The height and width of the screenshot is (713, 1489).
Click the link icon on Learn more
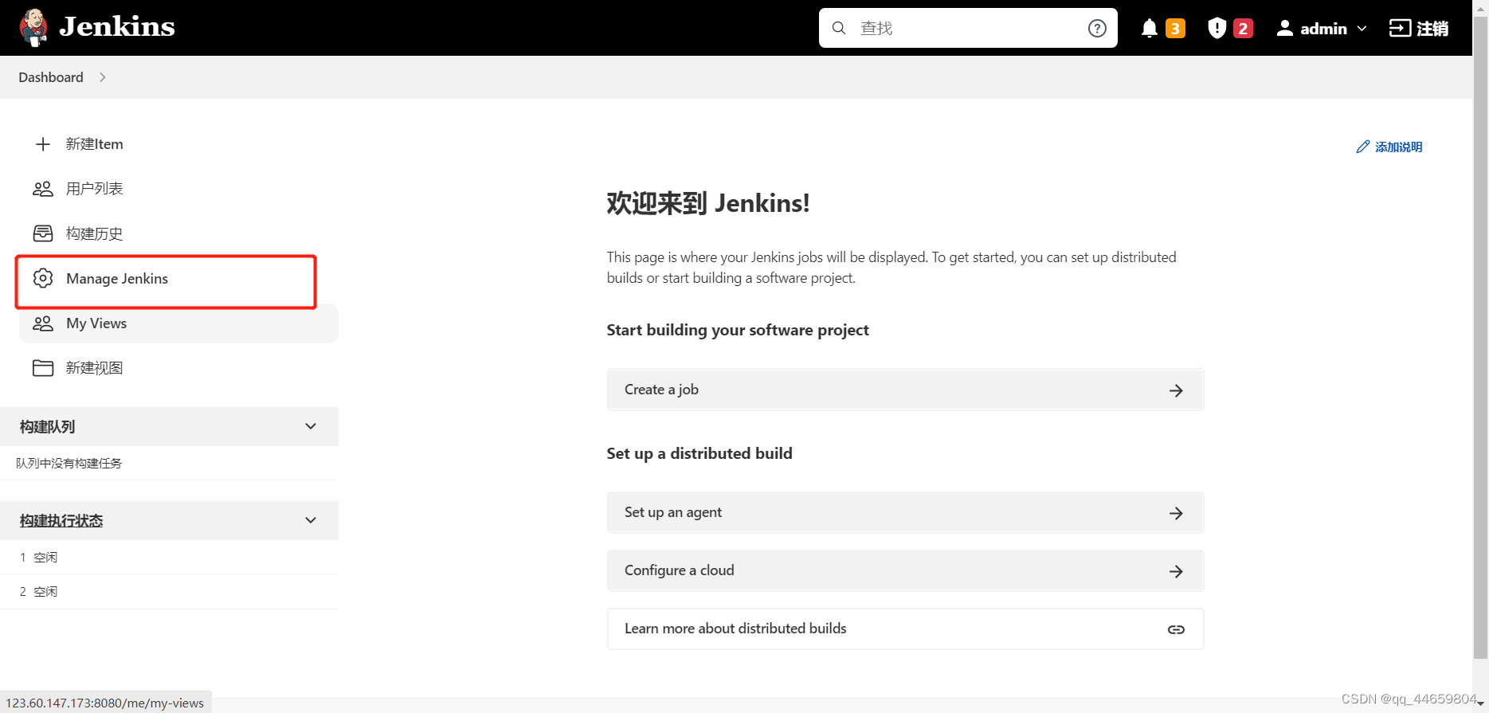tap(1176, 629)
